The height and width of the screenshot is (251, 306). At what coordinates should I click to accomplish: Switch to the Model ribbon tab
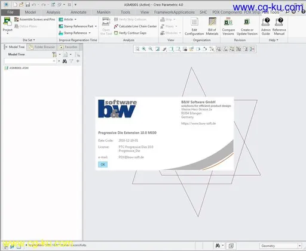click(30, 12)
